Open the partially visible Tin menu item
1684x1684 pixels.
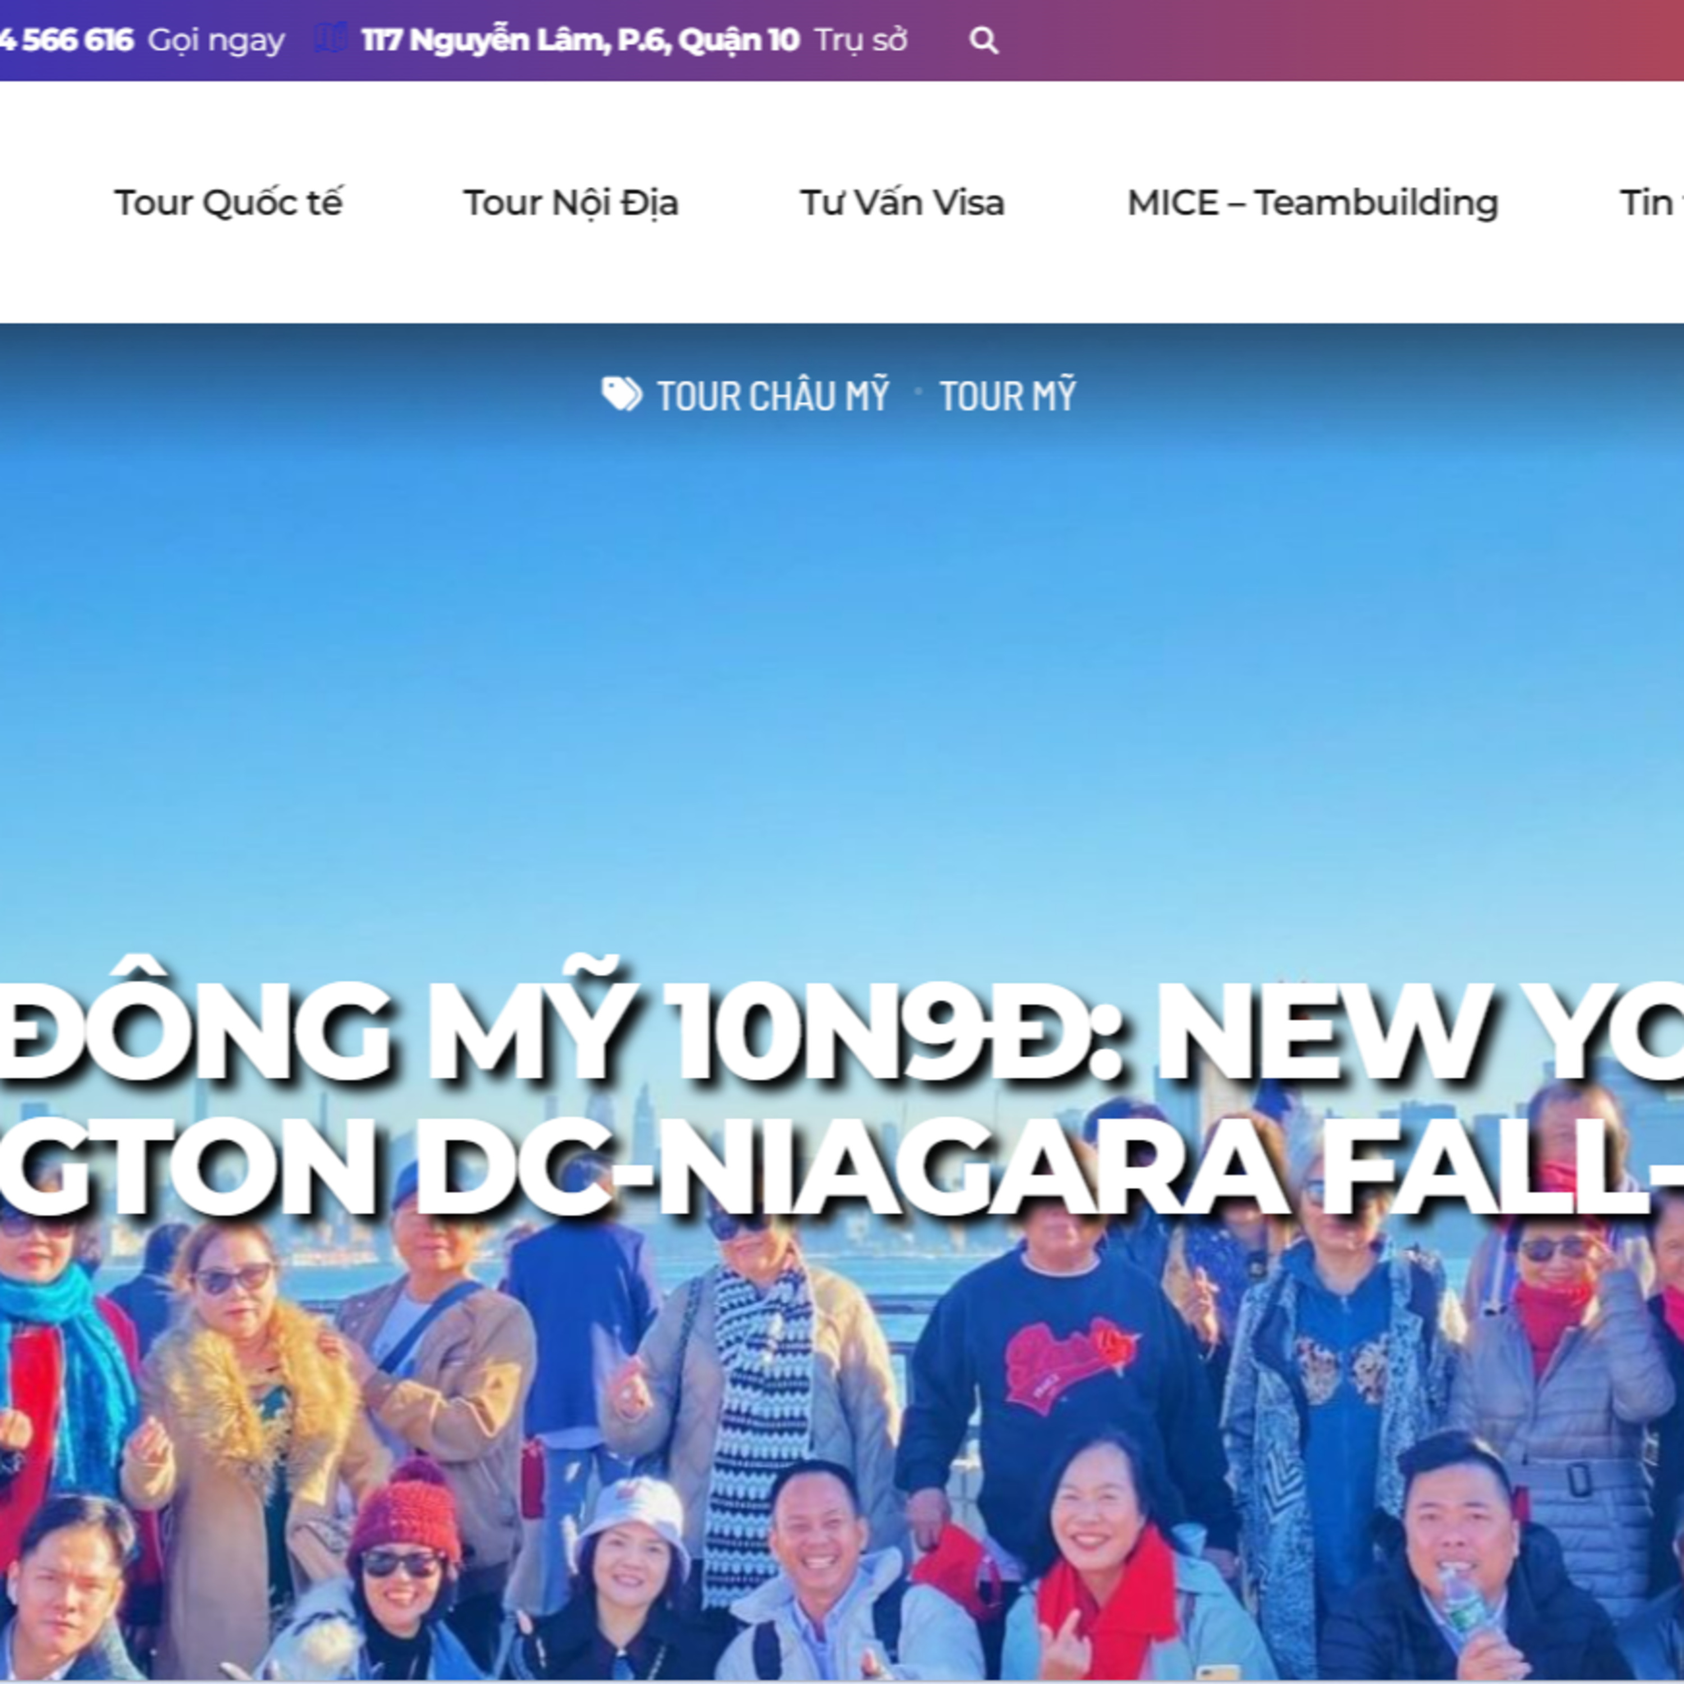pos(1651,202)
